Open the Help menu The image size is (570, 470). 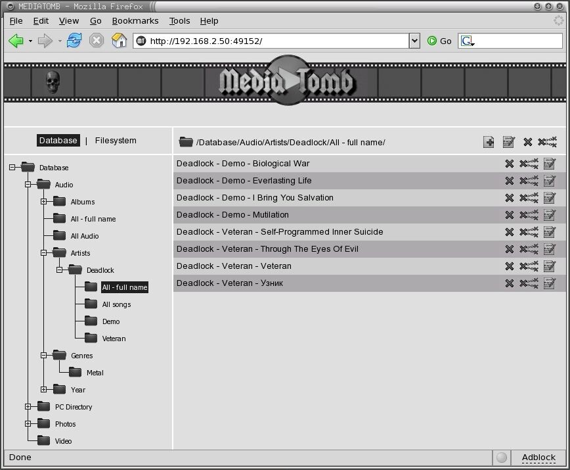coord(209,21)
